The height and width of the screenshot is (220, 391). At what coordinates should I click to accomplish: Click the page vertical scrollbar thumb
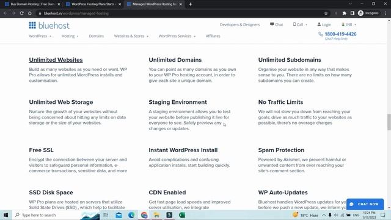389,122
